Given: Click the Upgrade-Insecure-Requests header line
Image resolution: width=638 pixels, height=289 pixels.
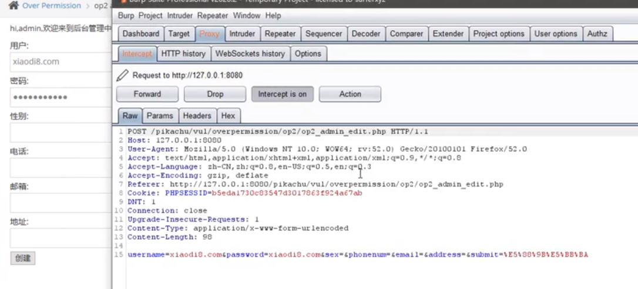Looking at the screenshot, I should [193, 220].
